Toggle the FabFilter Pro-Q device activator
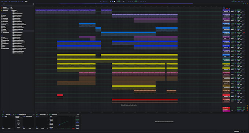Screen dimensions: 249x133 click(x=16, y=115)
